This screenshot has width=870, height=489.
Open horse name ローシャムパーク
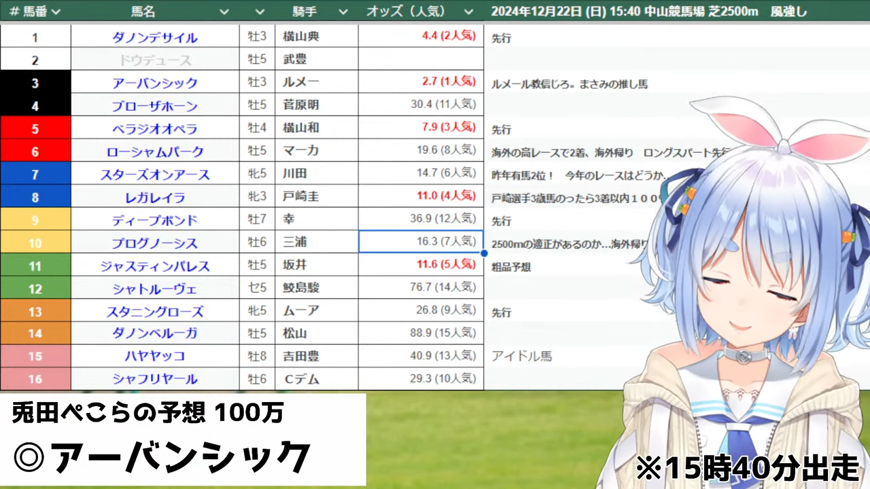coord(155,151)
